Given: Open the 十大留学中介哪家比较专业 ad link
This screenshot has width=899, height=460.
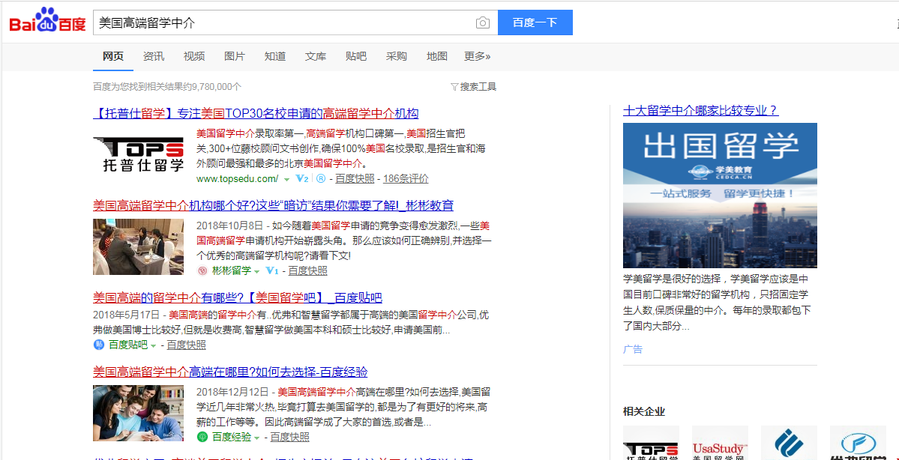Looking at the screenshot, I should coord(700,111).
